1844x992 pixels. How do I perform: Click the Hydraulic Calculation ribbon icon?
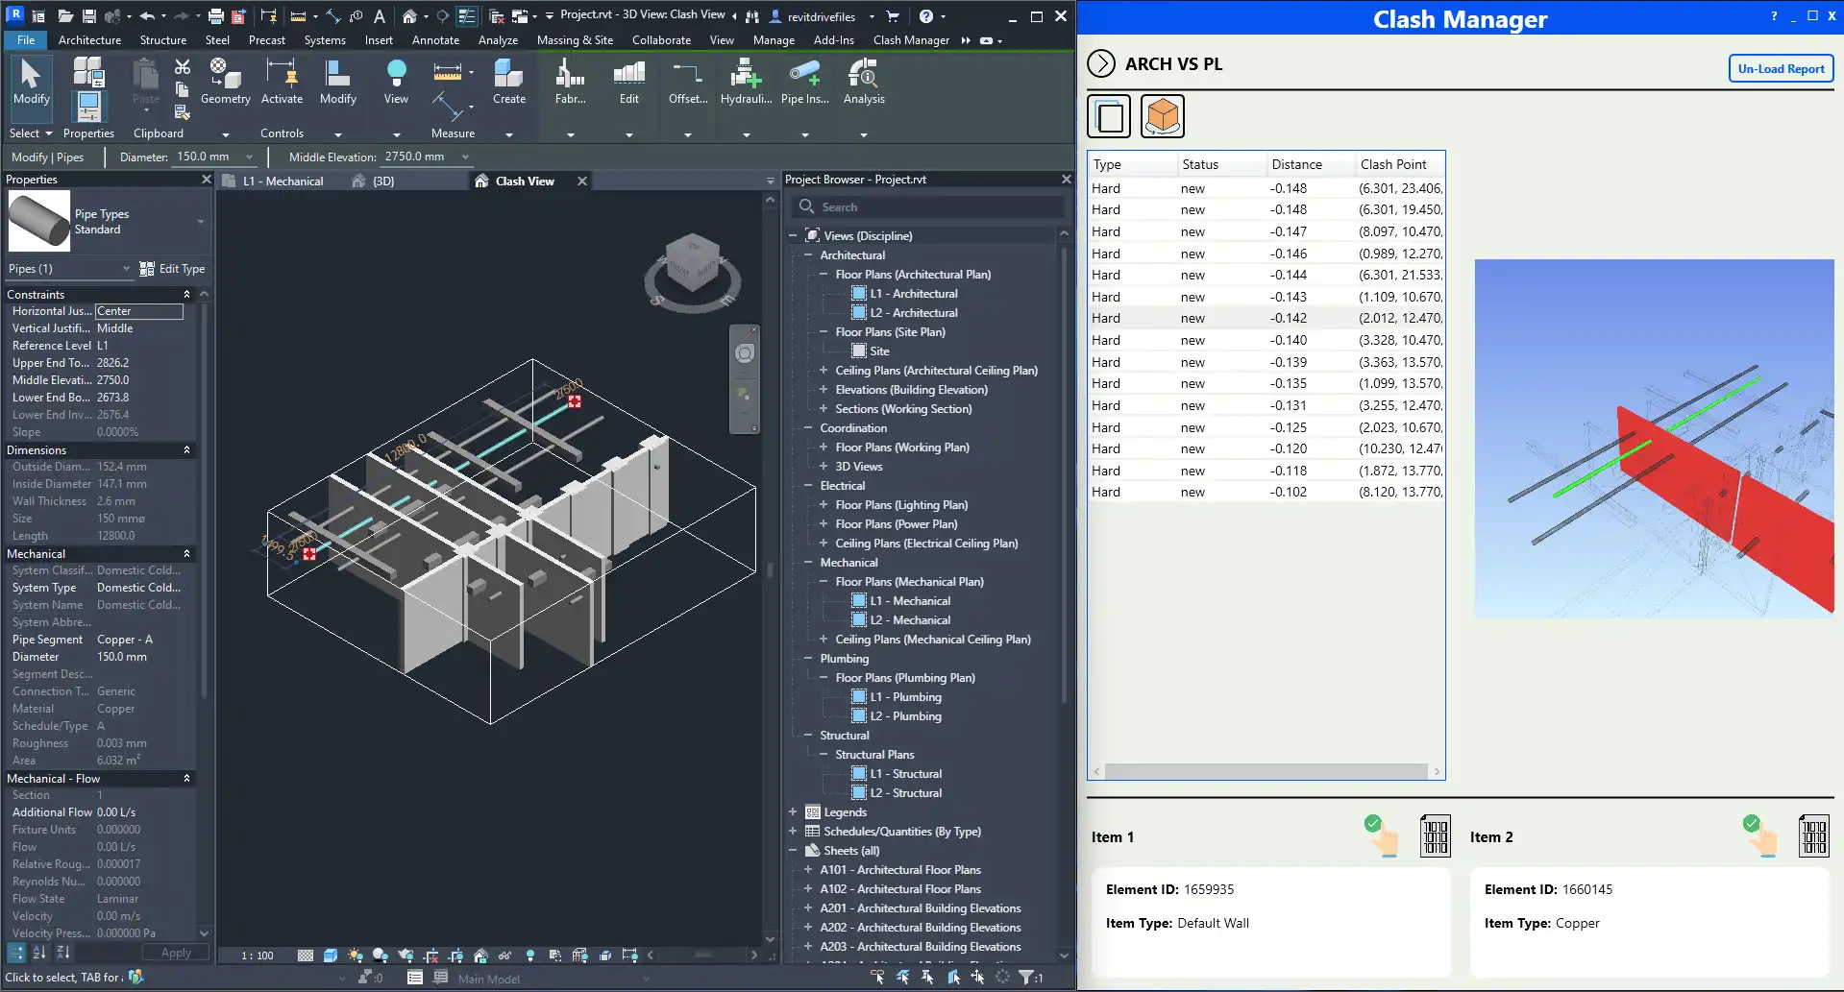click(x=745, y=80)
